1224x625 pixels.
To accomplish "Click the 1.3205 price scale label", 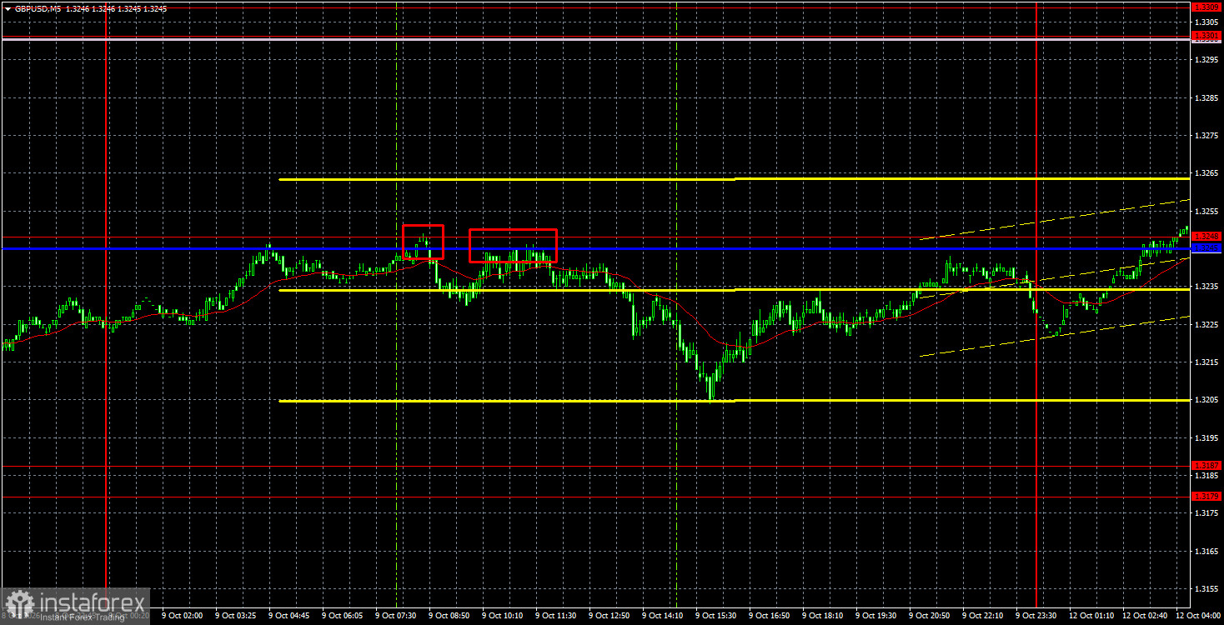I will tap(1207, 399).
